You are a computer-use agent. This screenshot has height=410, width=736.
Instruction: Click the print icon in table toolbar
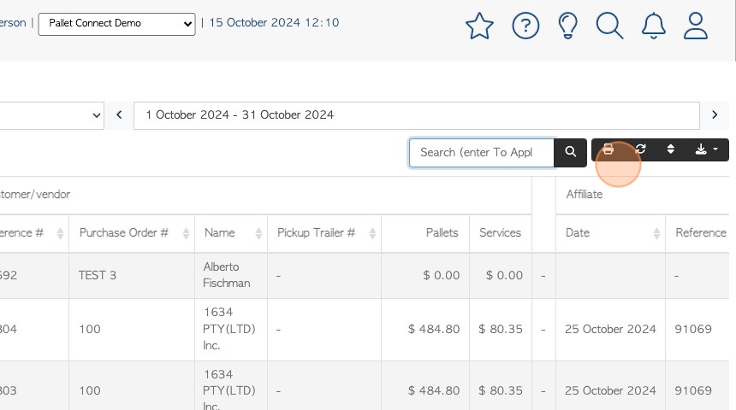(x=608, y=149)
